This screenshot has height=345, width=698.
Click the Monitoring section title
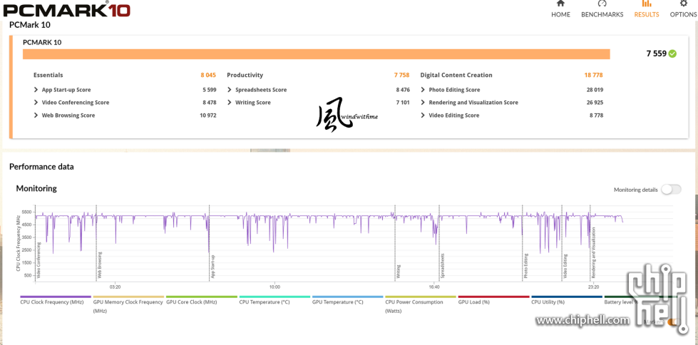coord(36,188)
